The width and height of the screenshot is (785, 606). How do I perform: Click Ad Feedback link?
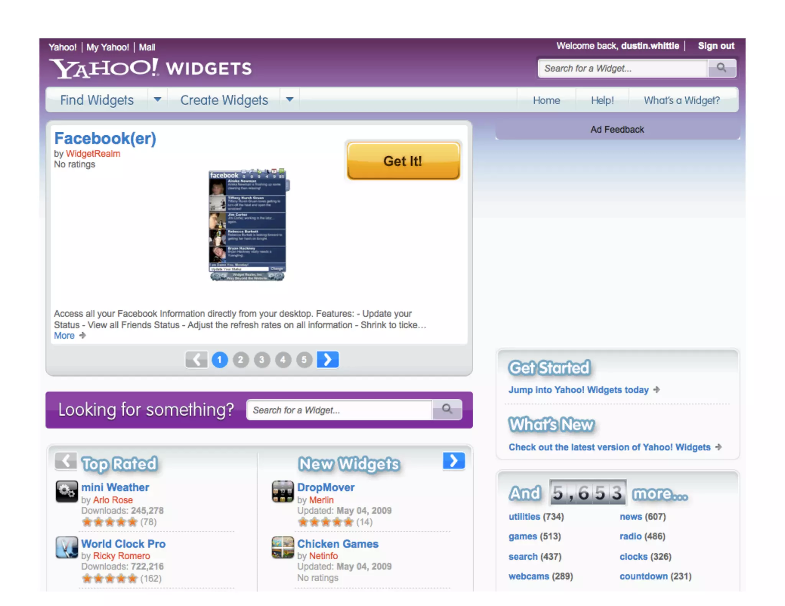[617, 129]
